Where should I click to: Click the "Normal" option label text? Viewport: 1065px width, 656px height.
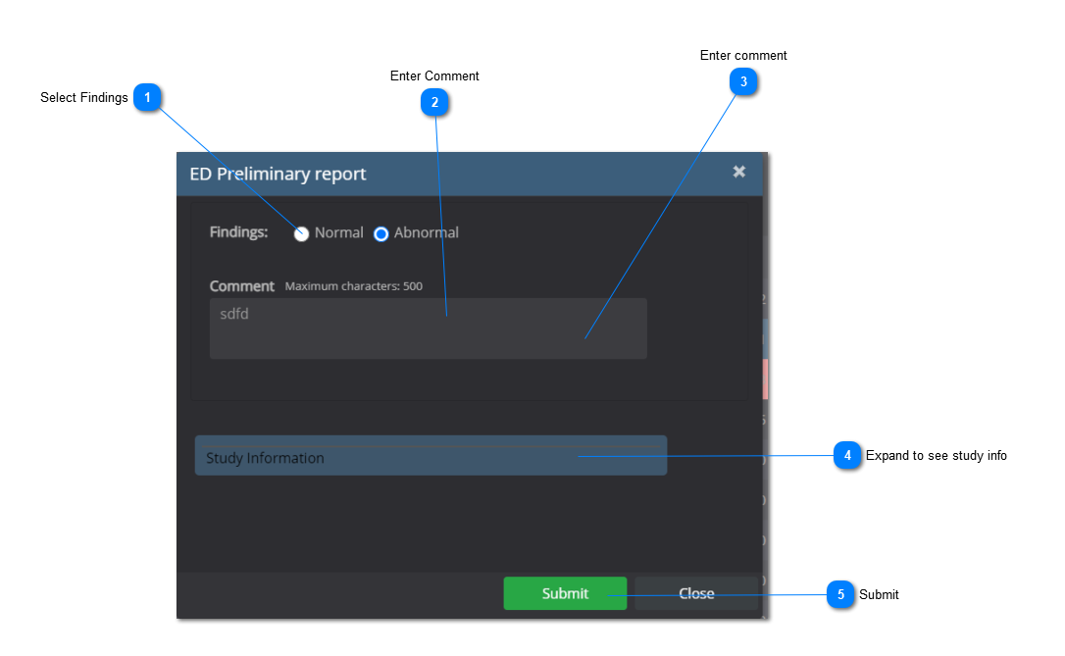338,233
